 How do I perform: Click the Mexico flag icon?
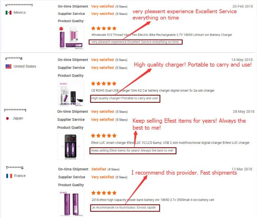[x=8, y=13]
